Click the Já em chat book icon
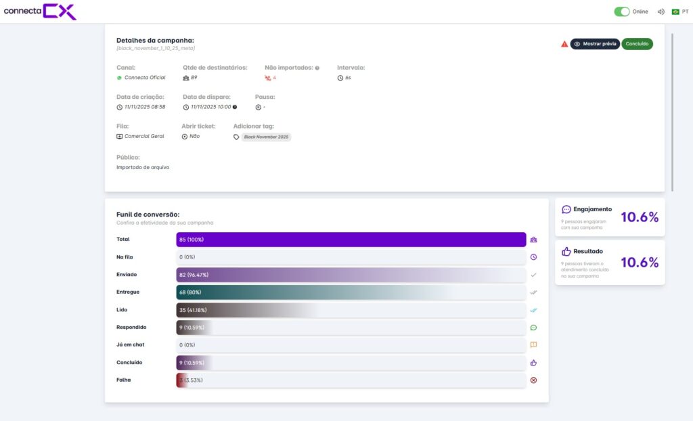 pyautogui.click(x=533, y=345)
